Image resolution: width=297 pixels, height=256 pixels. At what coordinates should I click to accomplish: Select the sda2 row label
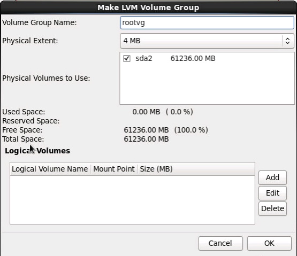pyautogui.click(x=144, y=58)
